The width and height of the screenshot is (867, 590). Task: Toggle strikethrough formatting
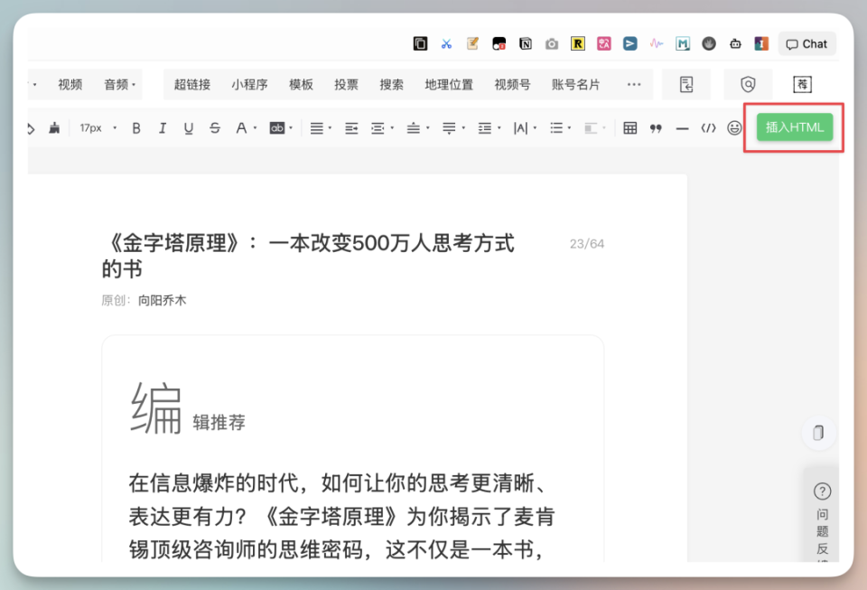[215, 128]
